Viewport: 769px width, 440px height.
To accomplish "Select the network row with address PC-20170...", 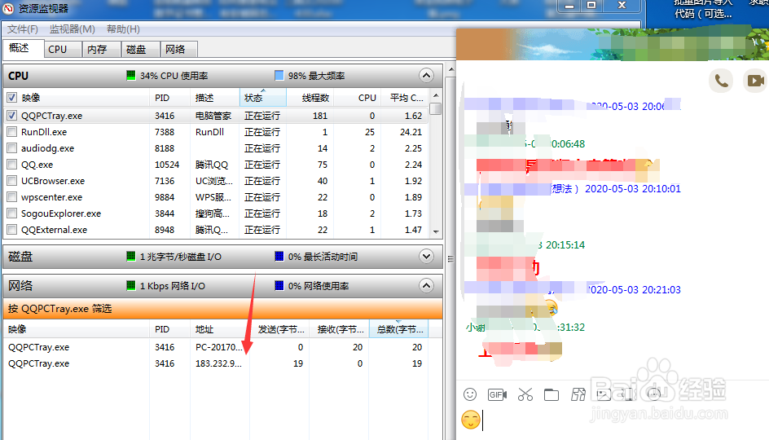I will [216, 347].
